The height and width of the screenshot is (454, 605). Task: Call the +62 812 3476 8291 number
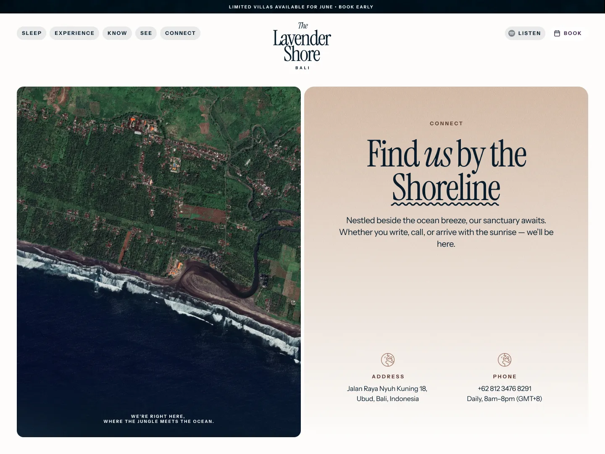[x=505, y=388]
